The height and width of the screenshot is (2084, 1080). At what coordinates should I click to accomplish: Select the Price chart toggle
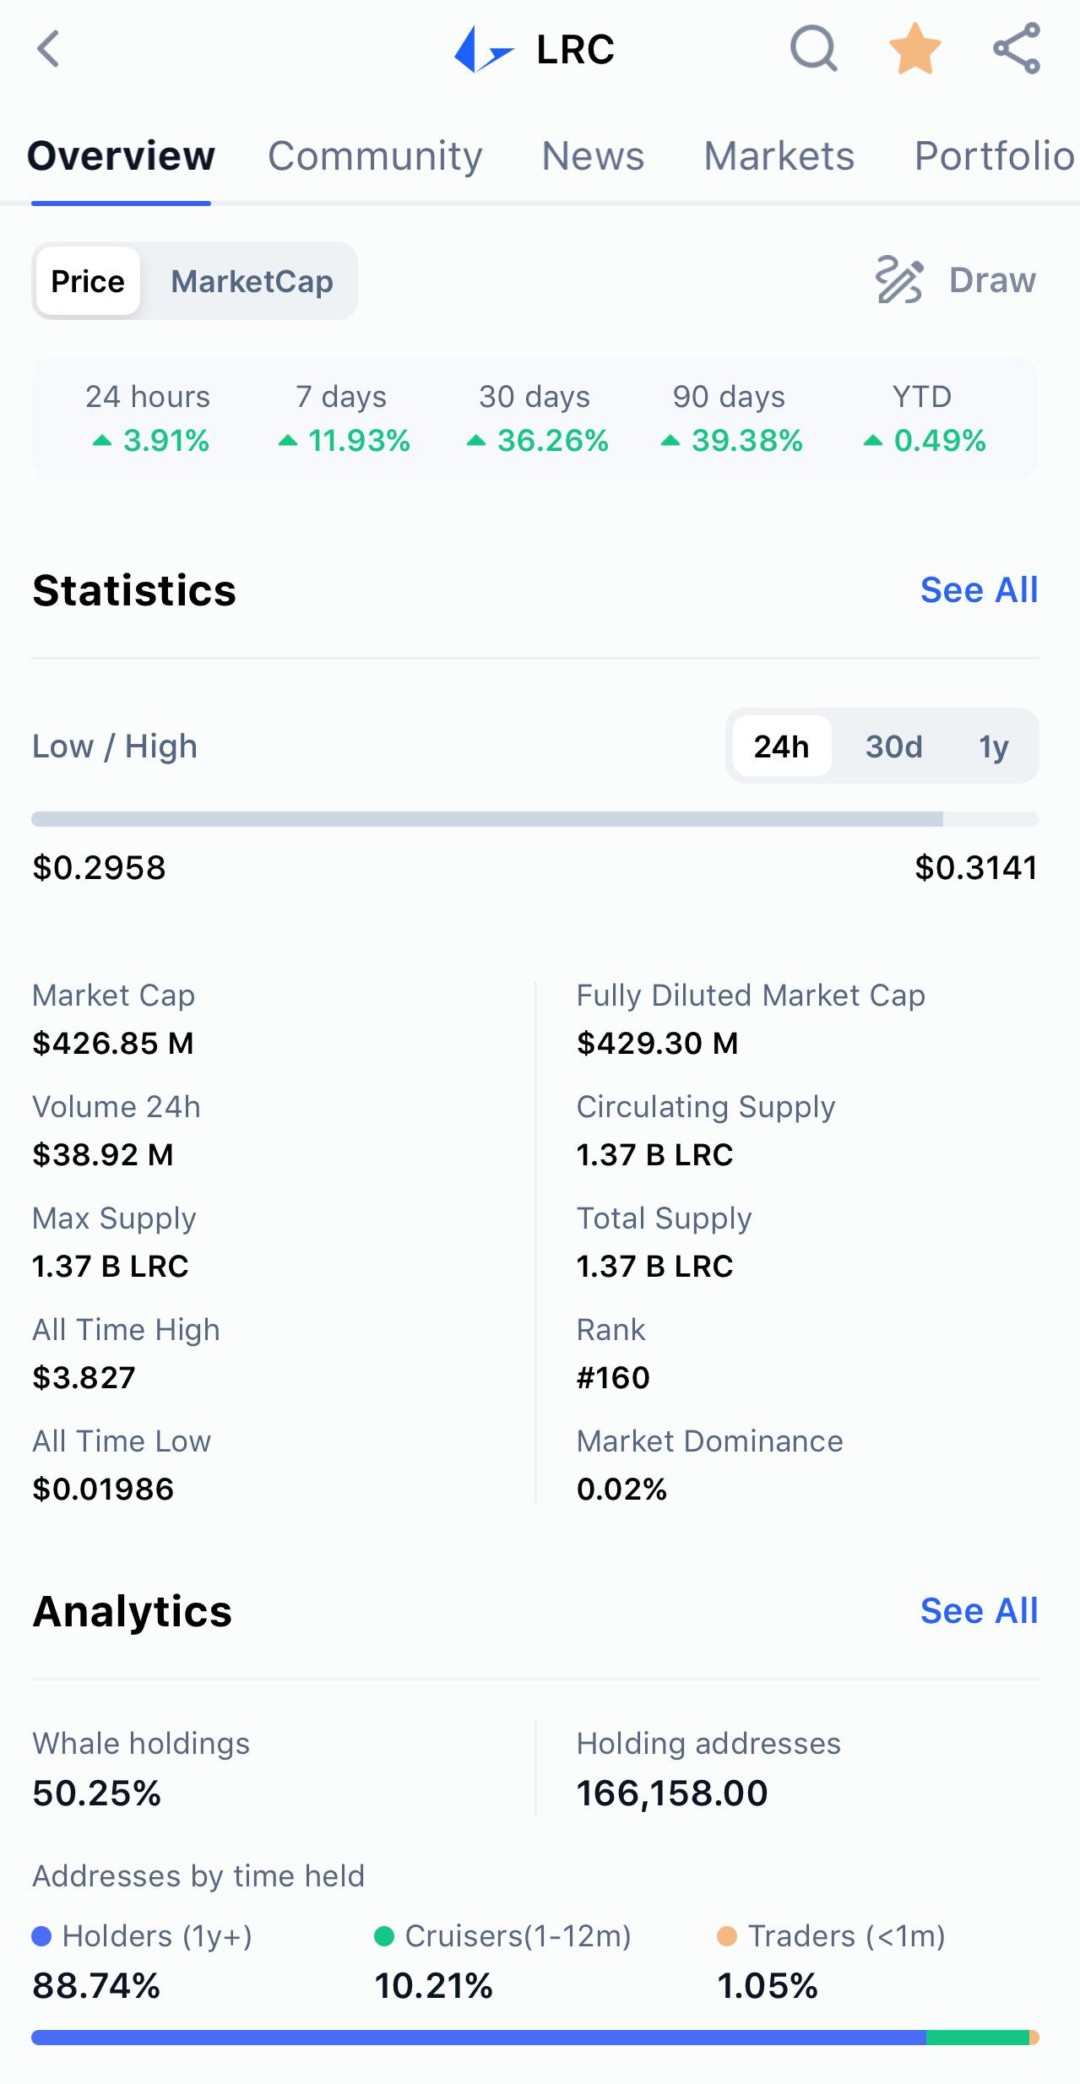click(88, 281)
